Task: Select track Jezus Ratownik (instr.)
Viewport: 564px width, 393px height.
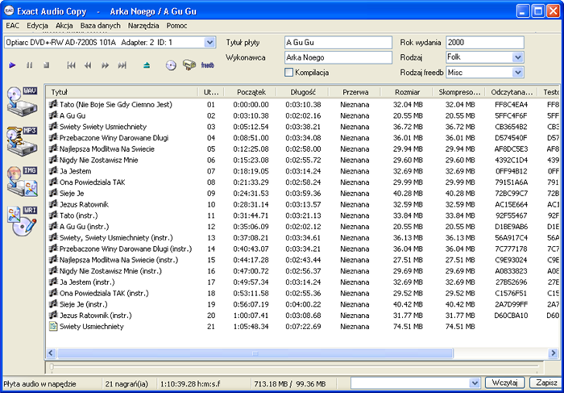Action: click(x=96, y=315)
